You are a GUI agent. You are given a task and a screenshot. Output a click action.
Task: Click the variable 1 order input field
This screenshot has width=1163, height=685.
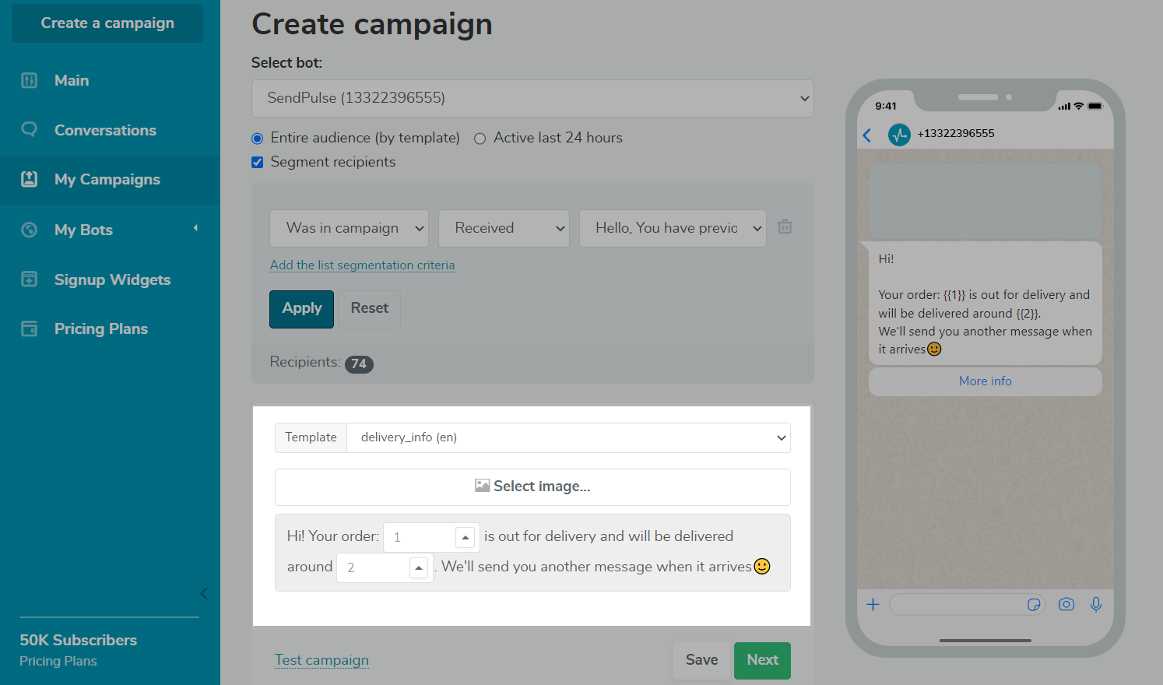click(x=420, y=537)
